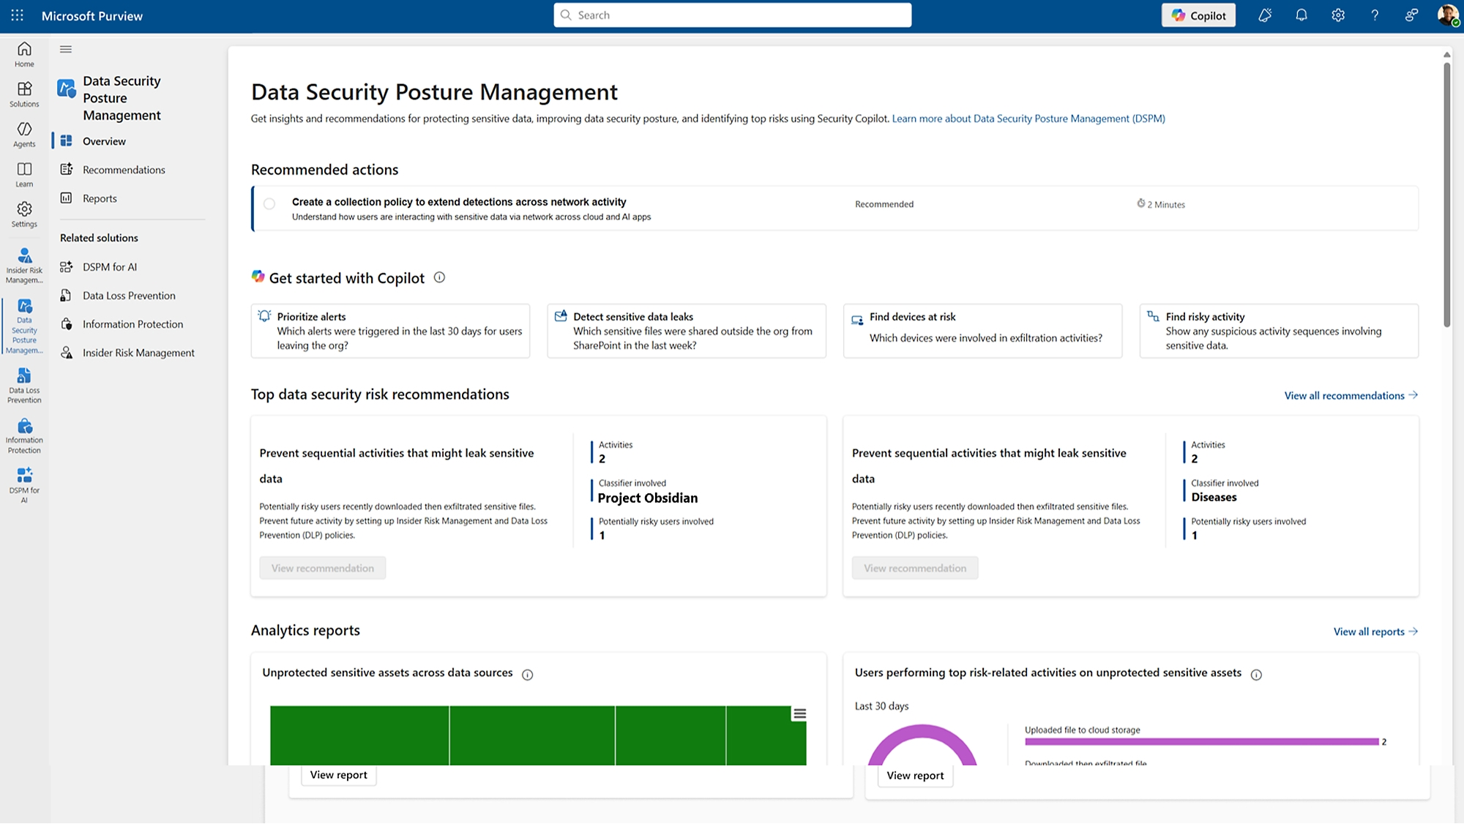This screenshot has width=1464, height=824.
Task: Open Insider Risk Management rail icon
Action: (24, 266)
